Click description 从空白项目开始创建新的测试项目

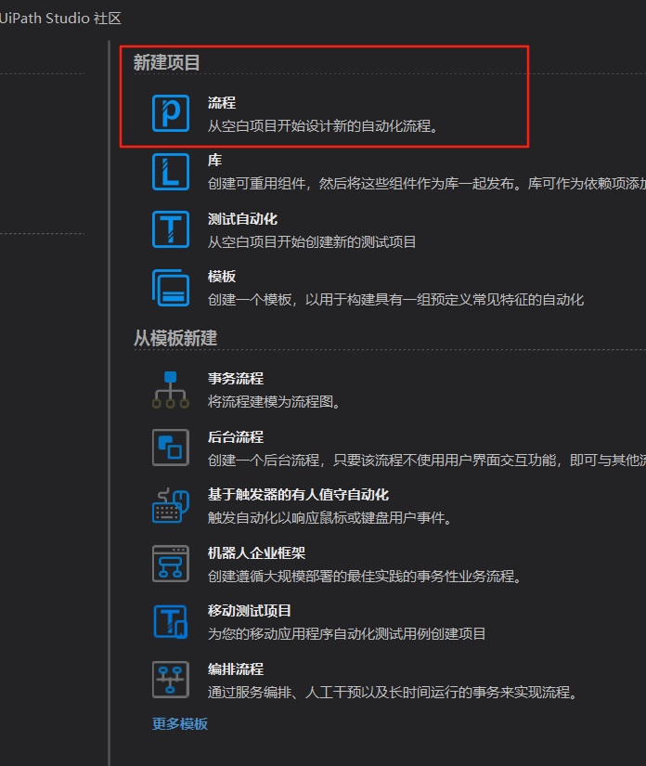pyautogui.click(x=312, y=241)
